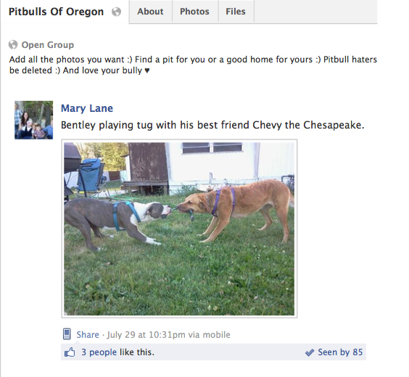The image size is (409, 377).
Task: Click the thumbs up like icon
Action: coord(70,352)
